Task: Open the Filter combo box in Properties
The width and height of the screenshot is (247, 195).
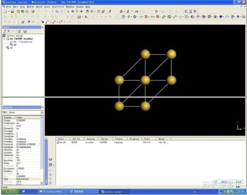Action: [x=26, y=112]
